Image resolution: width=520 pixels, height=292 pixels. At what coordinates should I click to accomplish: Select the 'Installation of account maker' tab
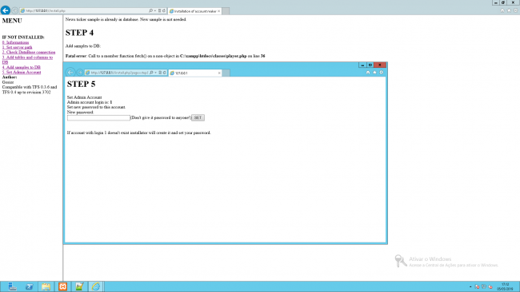point(194,11)
